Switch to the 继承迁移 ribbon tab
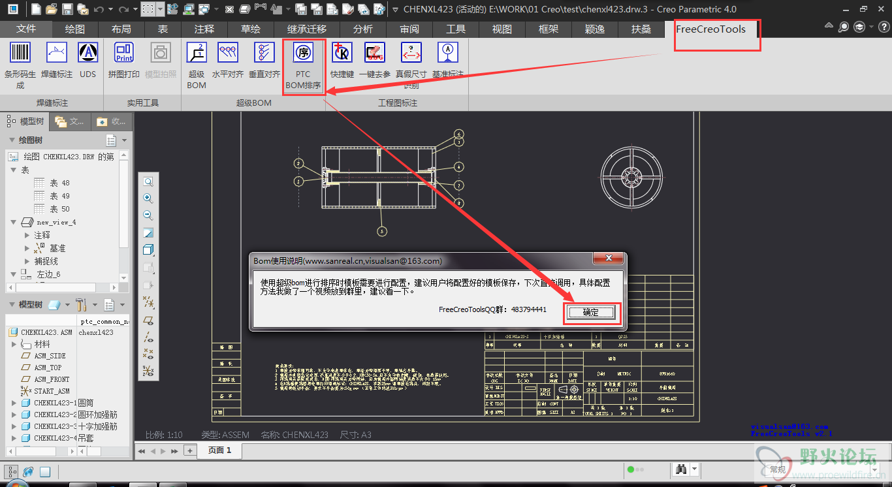 click(x=307, y=29)
